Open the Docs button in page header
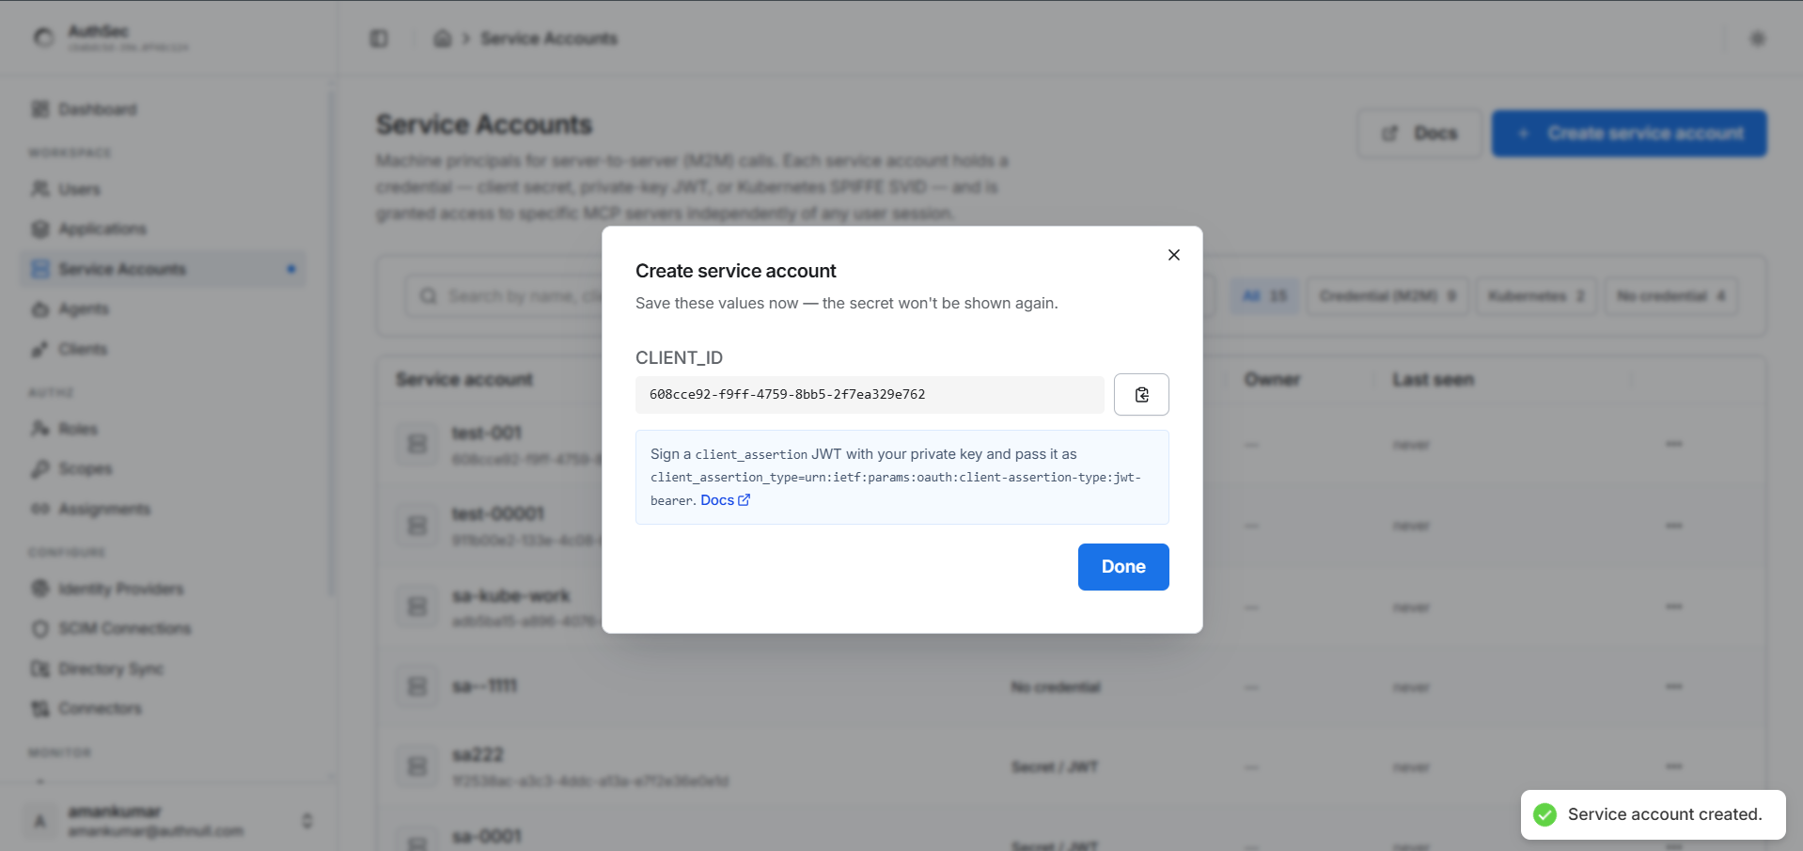Viewport: 1803px width, 851px height. tap(1419, 134)
